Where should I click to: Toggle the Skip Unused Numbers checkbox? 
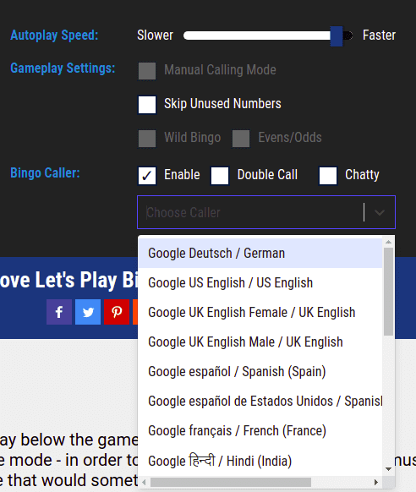(147, 105)
